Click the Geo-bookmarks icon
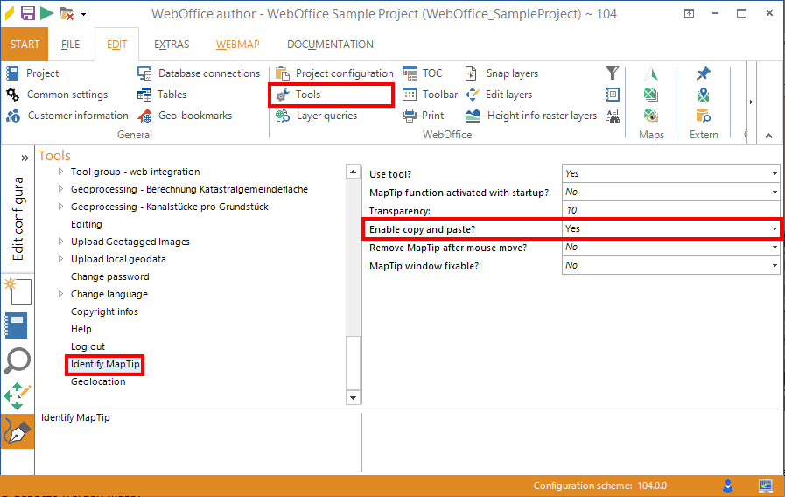Image resolution: width=785 pixels, height=497 pixels. point(144,115)
